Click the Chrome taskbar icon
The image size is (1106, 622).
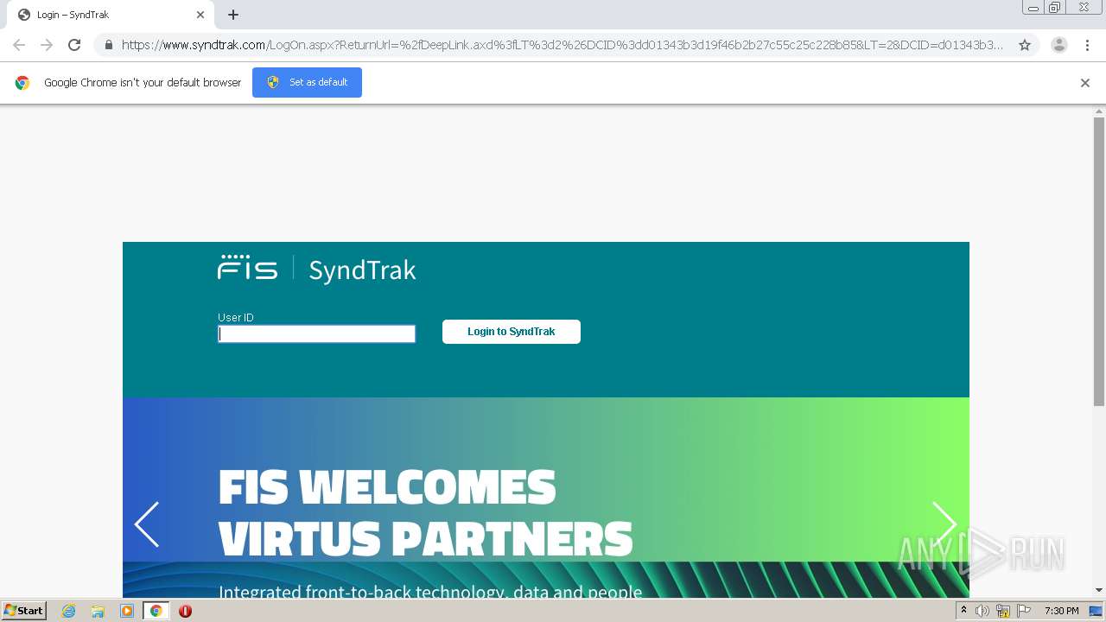tap(156, 611)
